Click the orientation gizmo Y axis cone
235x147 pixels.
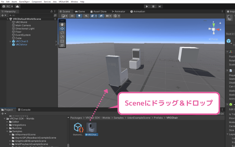coord(214,25)
